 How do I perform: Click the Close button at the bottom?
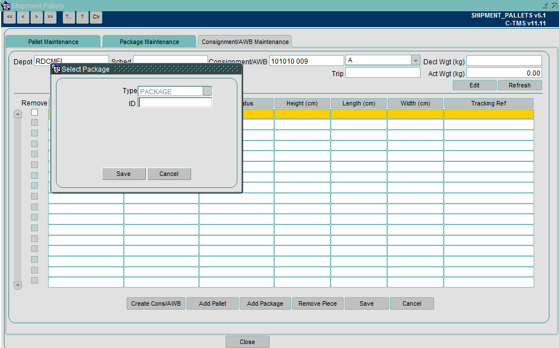click(x=248, y=342)
